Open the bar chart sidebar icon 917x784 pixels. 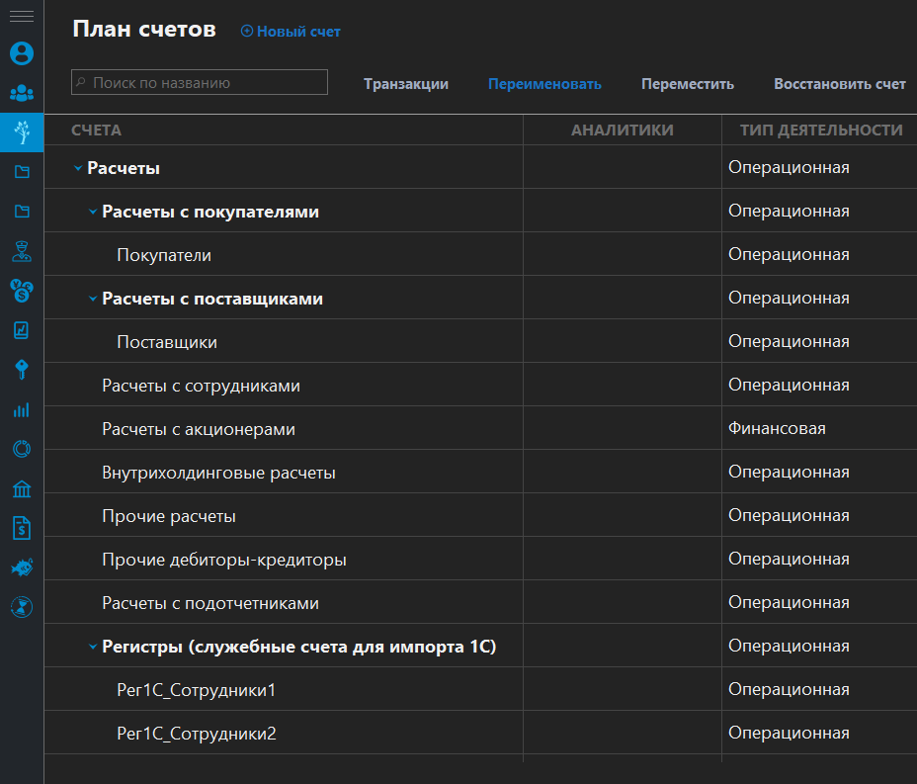coord(21,409)
